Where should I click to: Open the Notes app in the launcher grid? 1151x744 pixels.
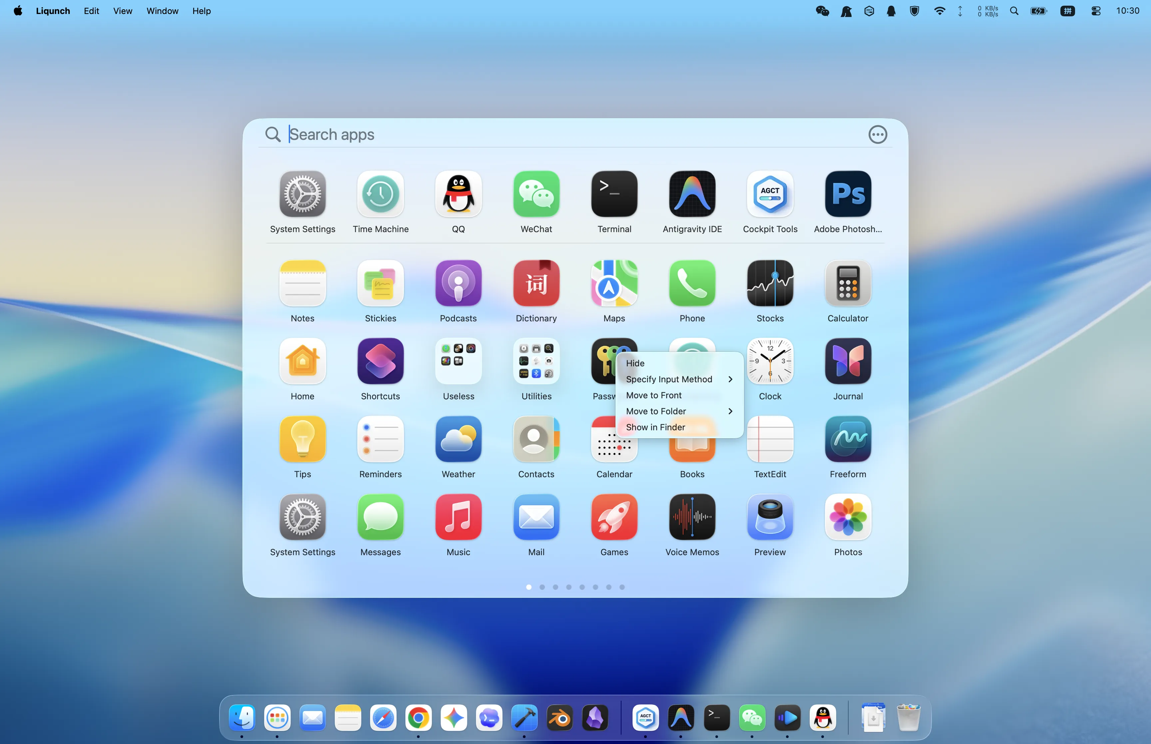(x=302, y=283)
